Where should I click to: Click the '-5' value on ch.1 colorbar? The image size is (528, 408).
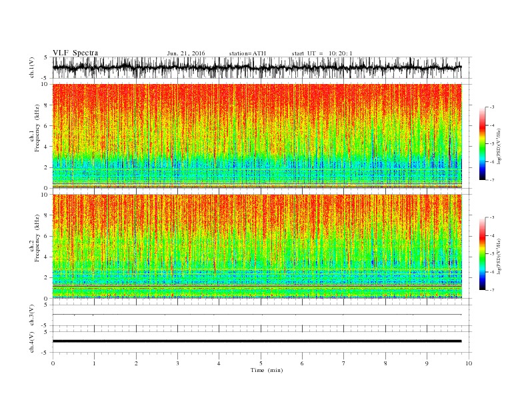pyautogui.click(x=492, y=143)
